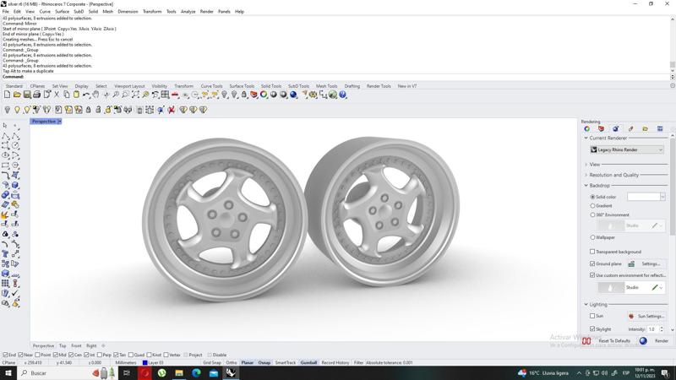Click the Pan hand tool icon
The image size is (676, 380).
95,95
